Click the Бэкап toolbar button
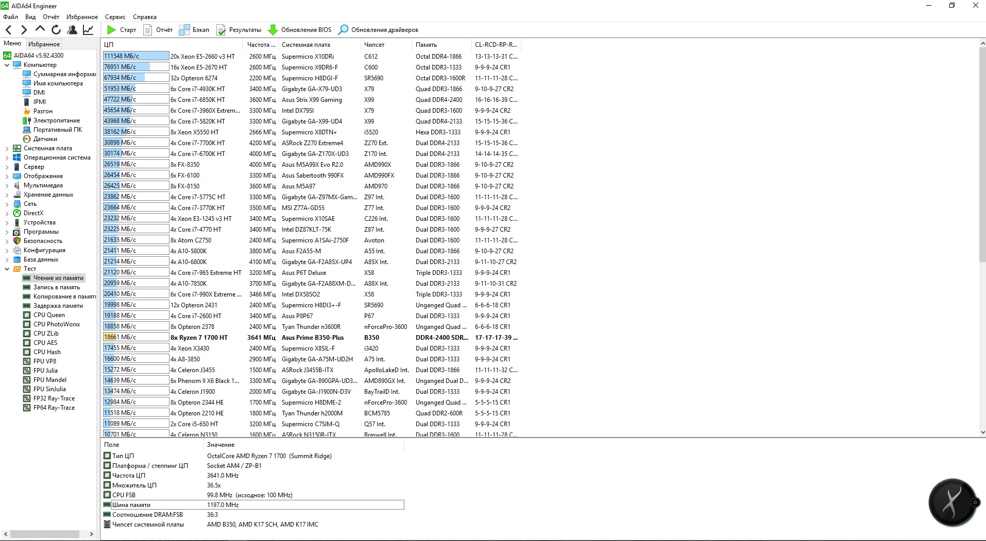The height and width of the screenshot is (541, 986). [x=194, y=30]
